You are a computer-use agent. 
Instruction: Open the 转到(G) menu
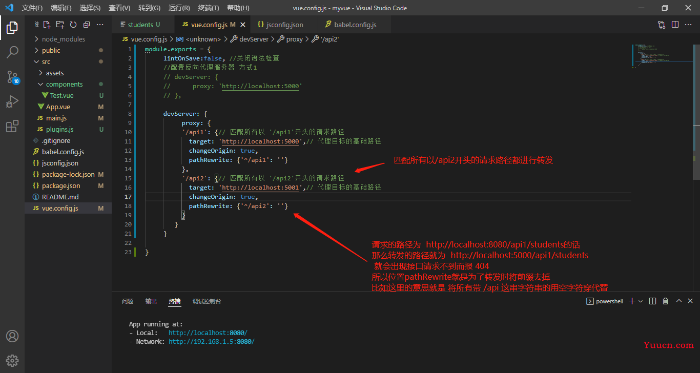point(149,8)
